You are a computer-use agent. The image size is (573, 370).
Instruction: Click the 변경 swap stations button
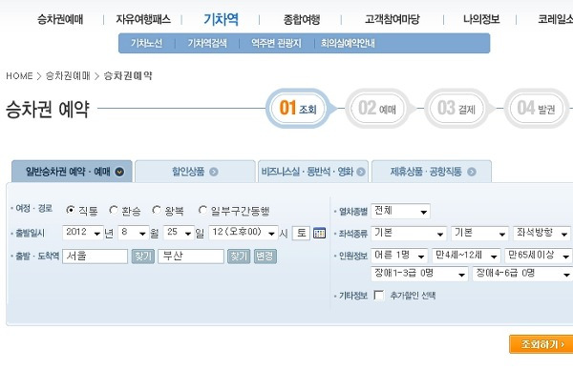[x=265, y=257]
